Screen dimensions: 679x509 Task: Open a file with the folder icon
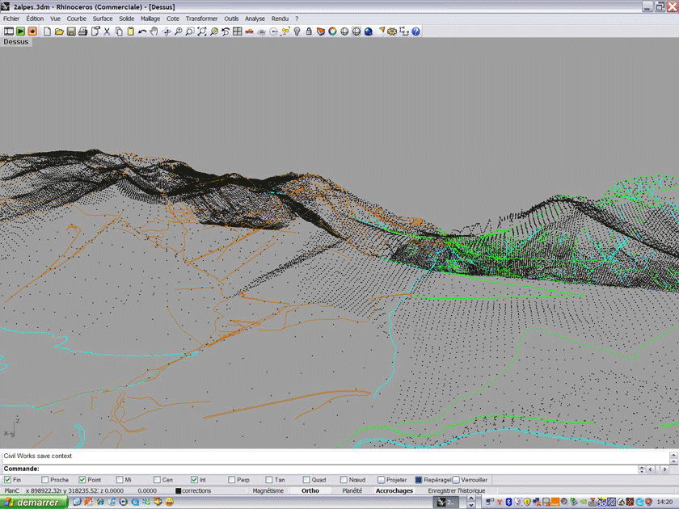pyautogui.click(x=59, y=32)
